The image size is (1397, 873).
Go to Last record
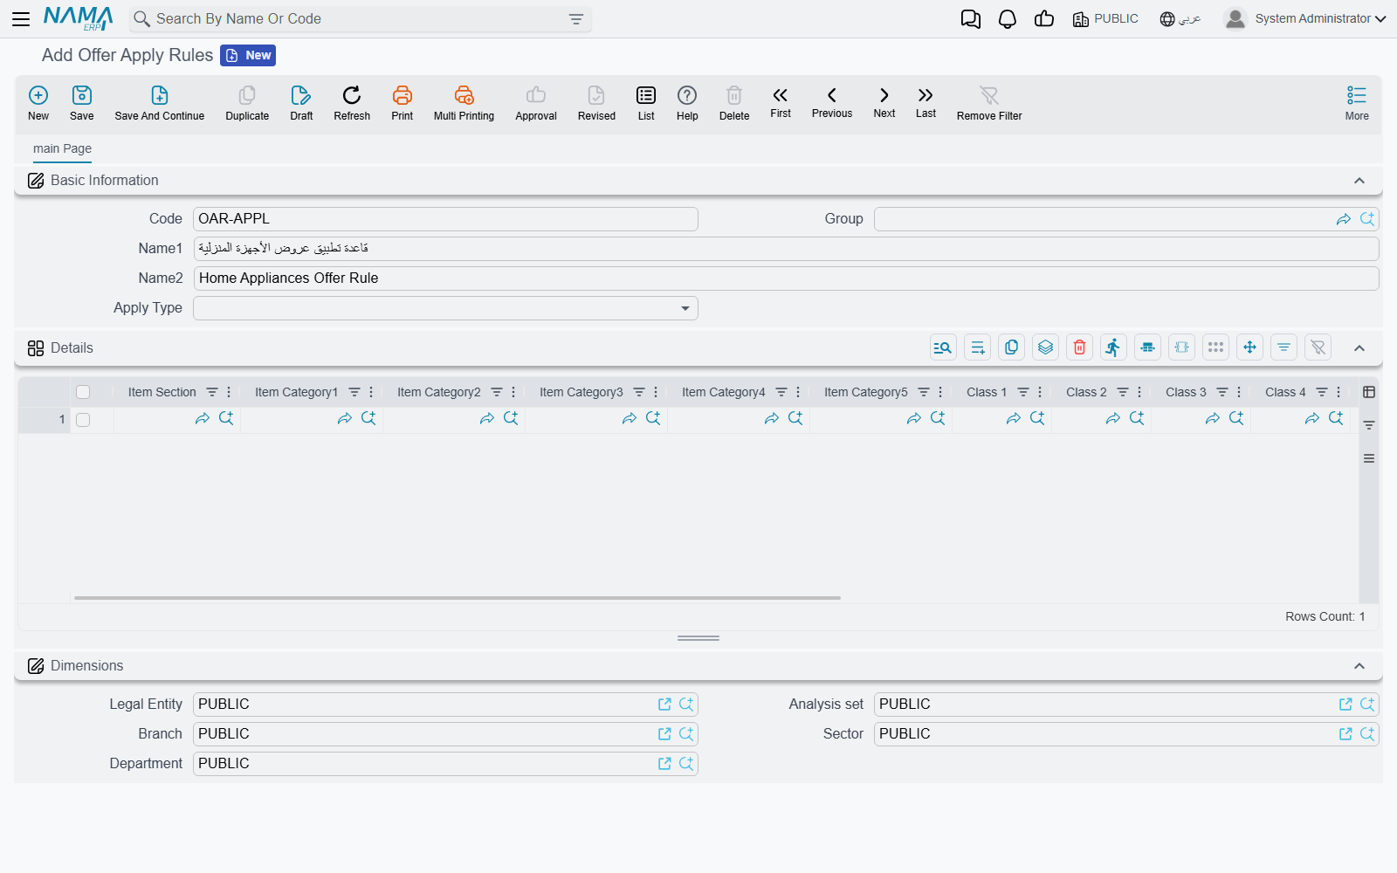click(x=926, y=102)
